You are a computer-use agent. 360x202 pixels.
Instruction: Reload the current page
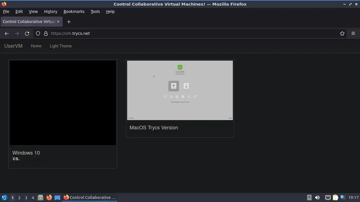coord(27,33)
